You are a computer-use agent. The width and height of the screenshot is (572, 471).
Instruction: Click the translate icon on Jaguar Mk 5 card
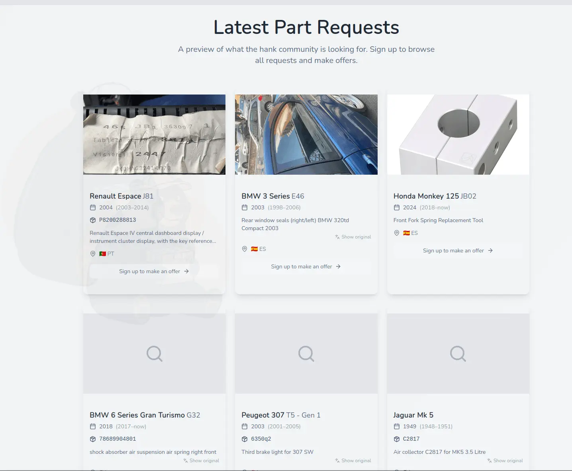pos(490,461)
